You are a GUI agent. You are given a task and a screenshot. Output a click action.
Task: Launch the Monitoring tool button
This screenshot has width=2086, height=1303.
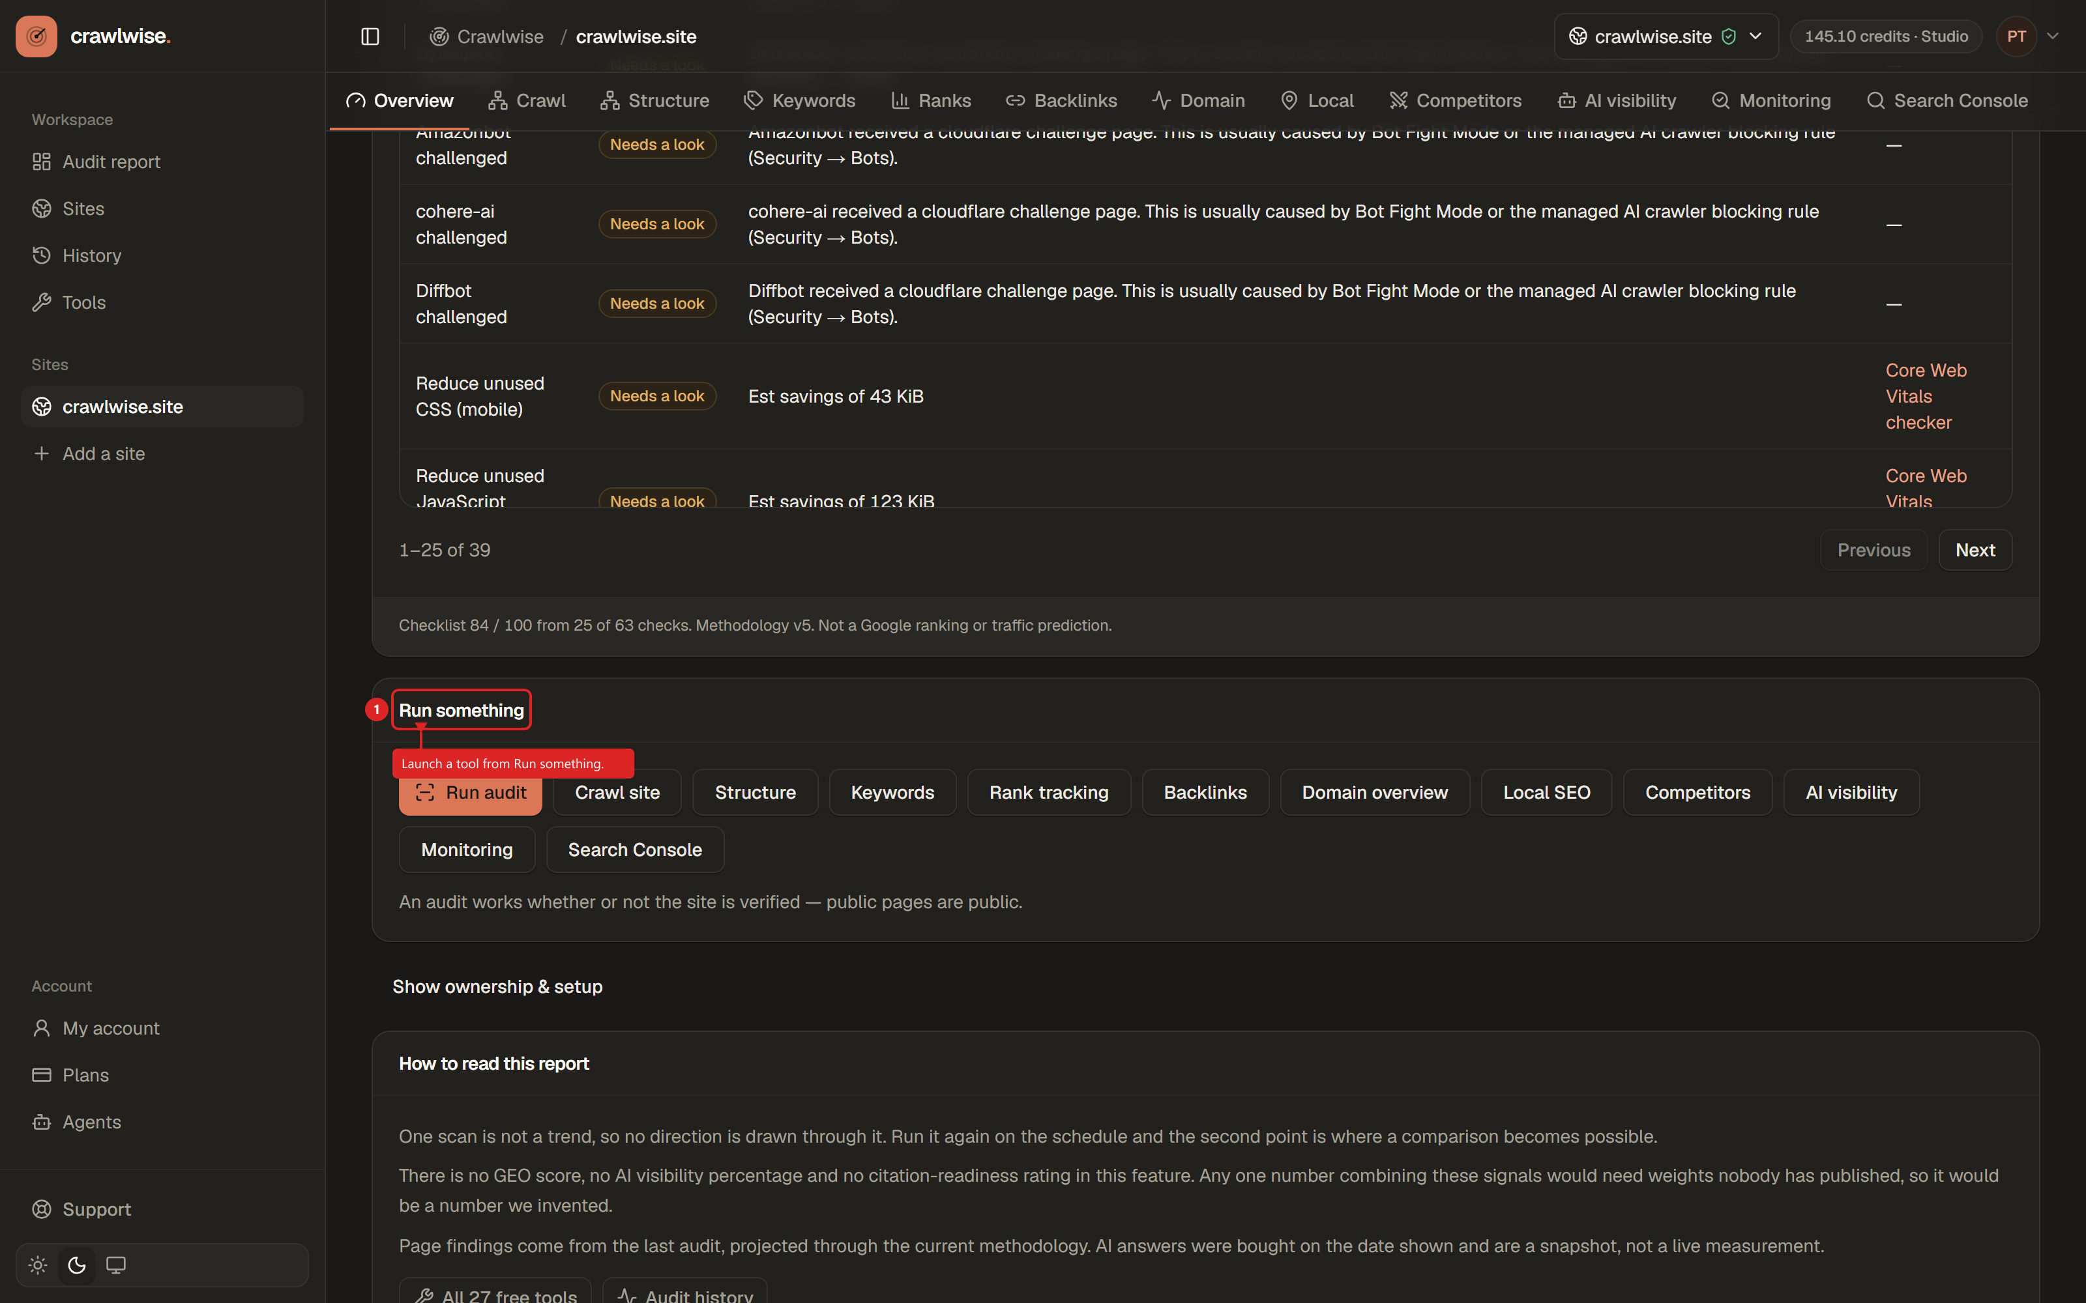466,850
